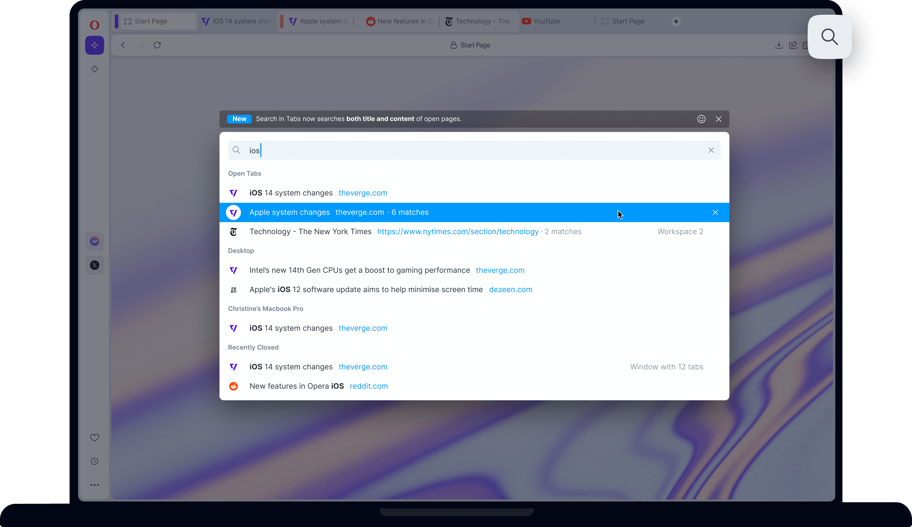Click the search input field
Screen dimensions: 912x527
(x=474, y=150)
